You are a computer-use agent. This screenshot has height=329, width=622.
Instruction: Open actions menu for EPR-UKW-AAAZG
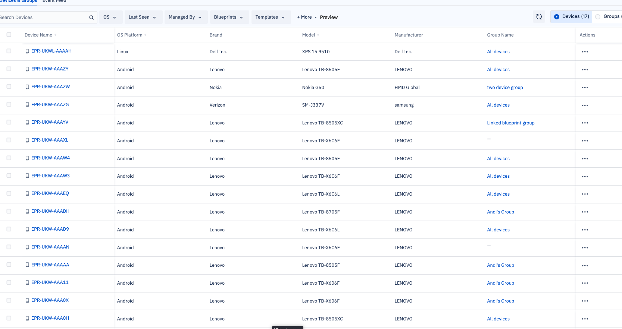click(x=585, y=105)
